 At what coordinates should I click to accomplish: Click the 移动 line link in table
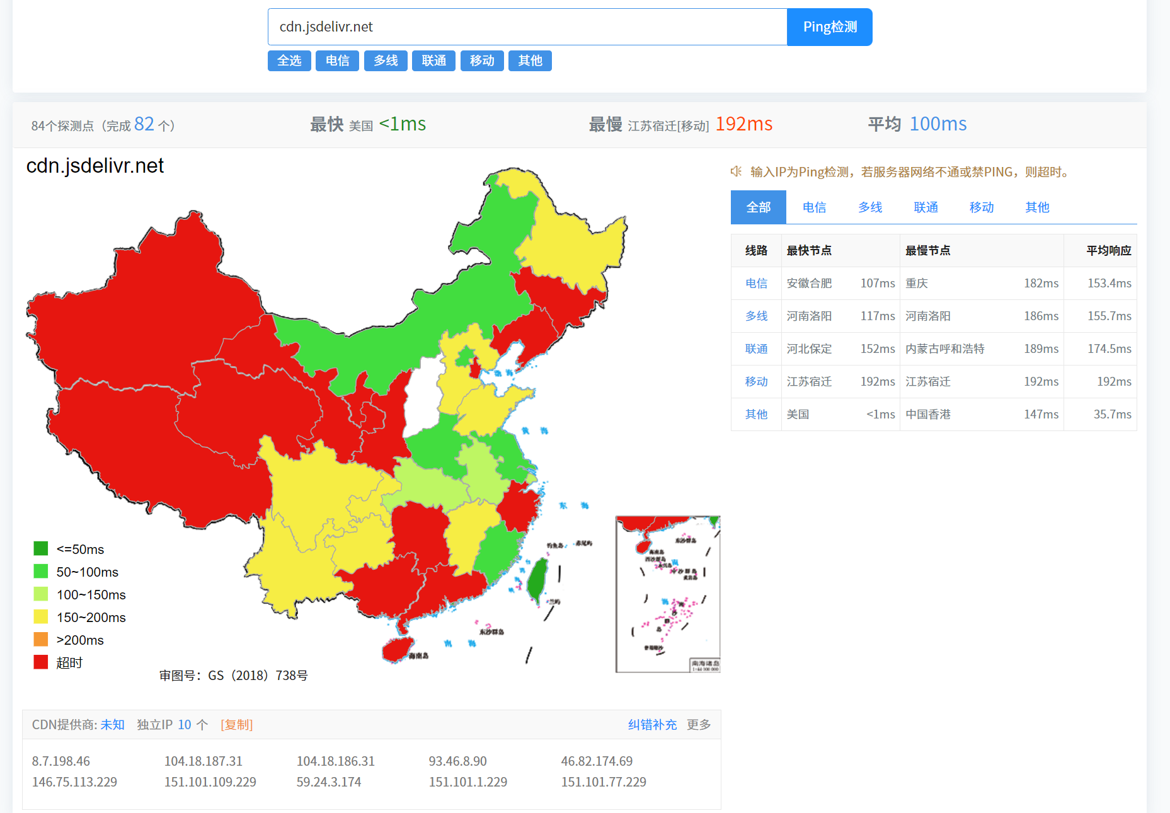coord(756,382)
